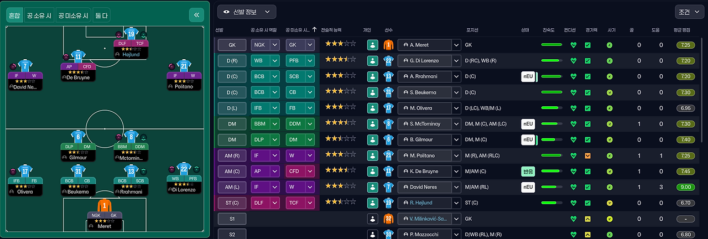
Task: Click the GK position button
Action: pyautogui.click(x=231, y=45)
